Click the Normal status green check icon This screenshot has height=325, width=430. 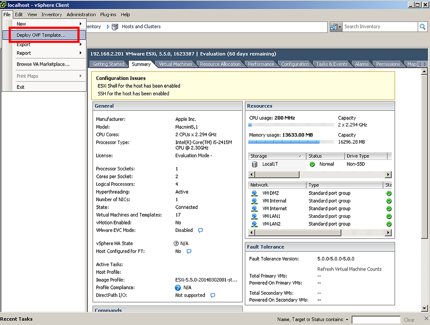tap(312, 164)
